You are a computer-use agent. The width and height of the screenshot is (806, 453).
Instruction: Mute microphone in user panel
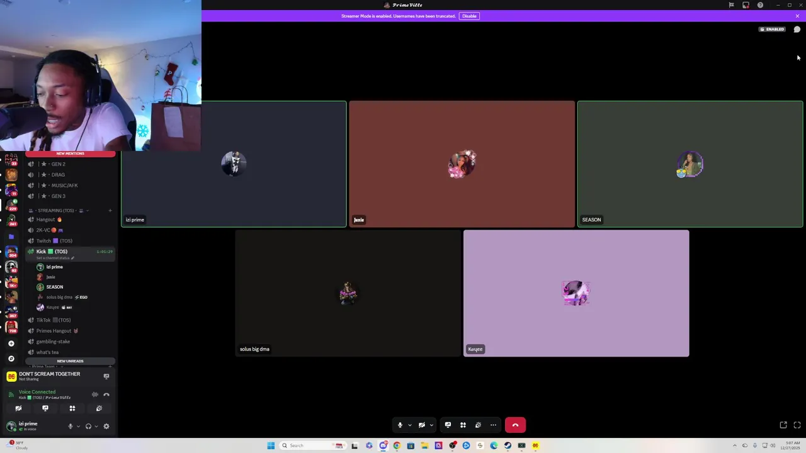71,427
